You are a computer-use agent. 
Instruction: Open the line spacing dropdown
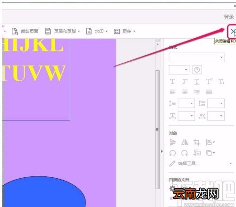(186, 103)
